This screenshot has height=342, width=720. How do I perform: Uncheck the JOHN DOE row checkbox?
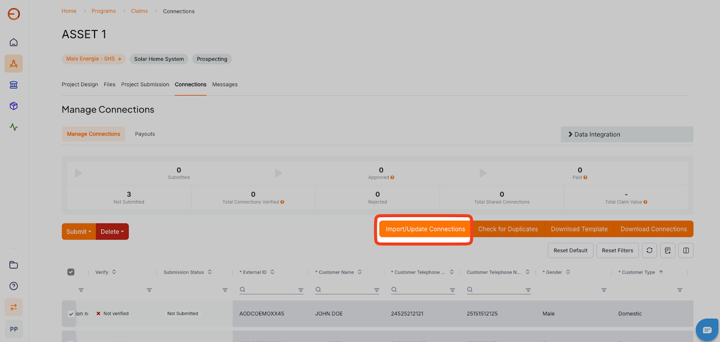(71, 314)
